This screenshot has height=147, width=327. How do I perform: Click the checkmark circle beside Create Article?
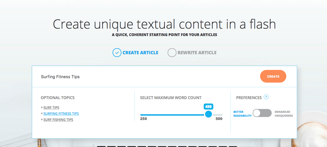pos(117,53)
